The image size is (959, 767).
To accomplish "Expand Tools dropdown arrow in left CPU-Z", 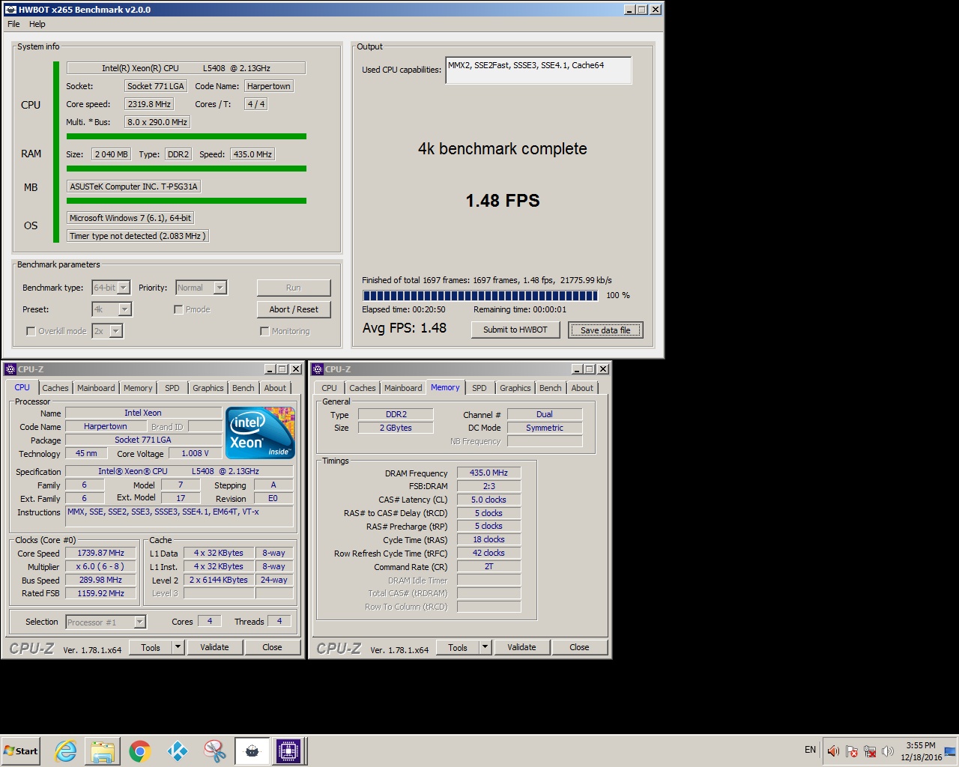I will pyautogui.click(x=178, y=647).
